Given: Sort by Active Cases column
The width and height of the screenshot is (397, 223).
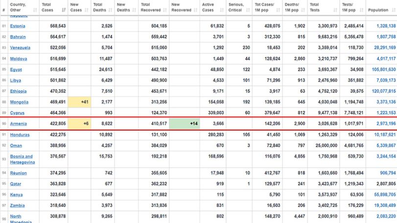Looking at the screenshot, I should [x=212, y=7].
